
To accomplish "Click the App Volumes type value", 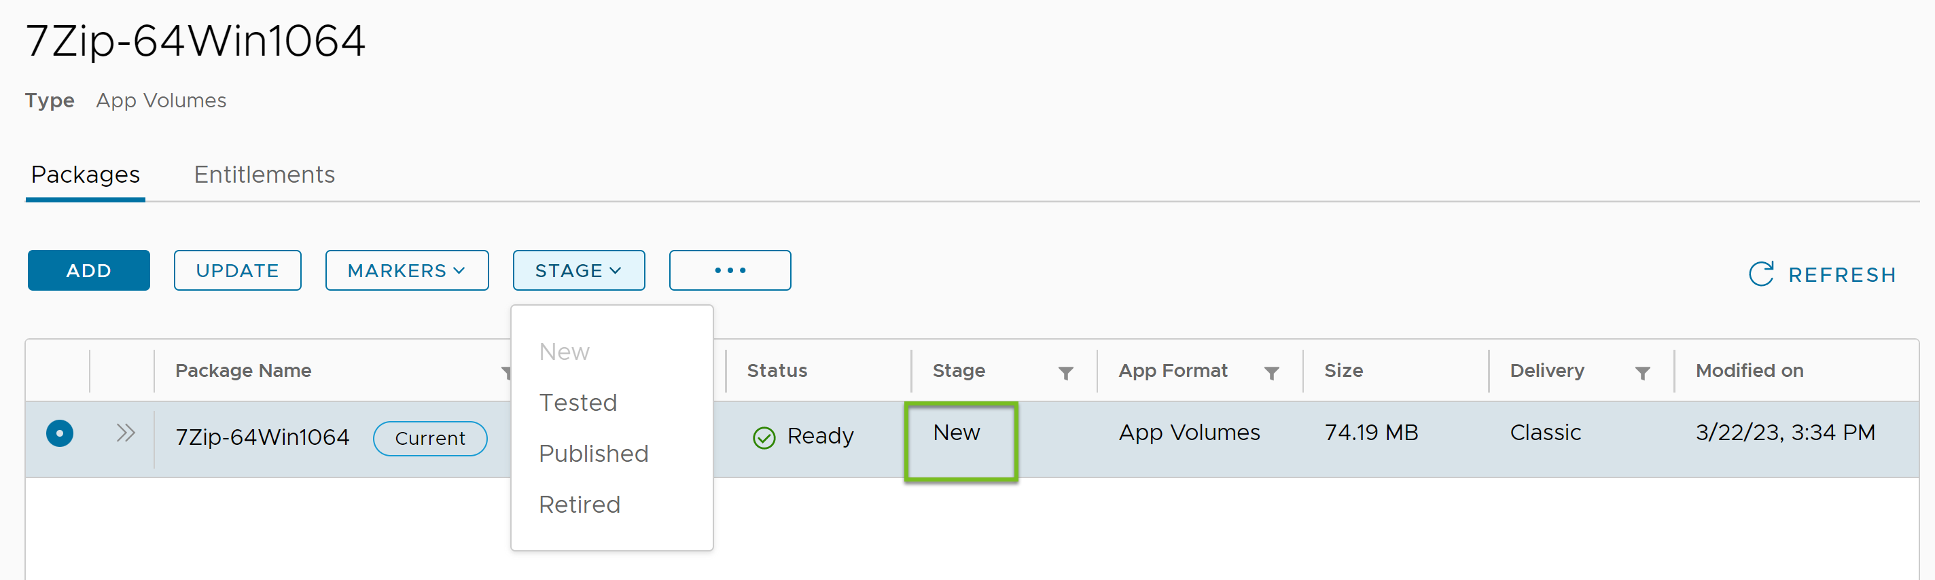I will tap(161, 101).
